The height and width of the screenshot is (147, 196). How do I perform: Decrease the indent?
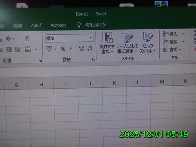pos(9,49)
